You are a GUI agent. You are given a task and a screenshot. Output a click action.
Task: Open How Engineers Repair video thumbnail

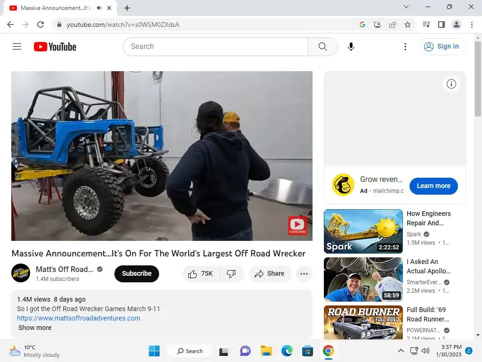tap(363, 231)
